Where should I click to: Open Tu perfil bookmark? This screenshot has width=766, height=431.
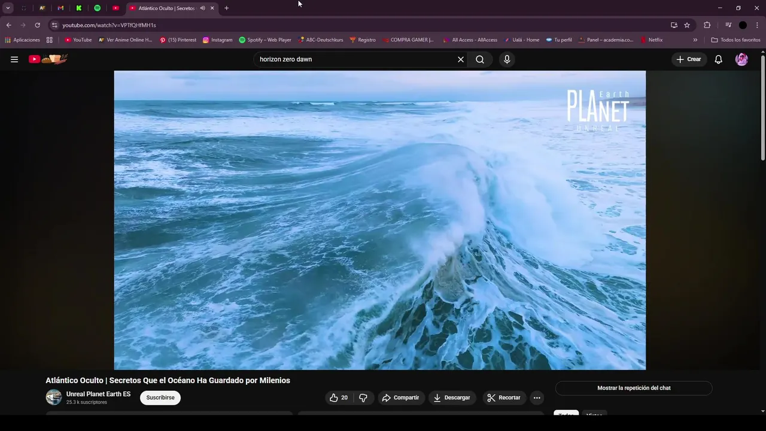tap(559, 40)
